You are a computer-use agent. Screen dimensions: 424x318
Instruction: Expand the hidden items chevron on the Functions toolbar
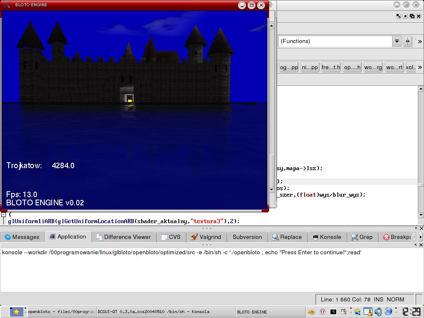point(420,42)
